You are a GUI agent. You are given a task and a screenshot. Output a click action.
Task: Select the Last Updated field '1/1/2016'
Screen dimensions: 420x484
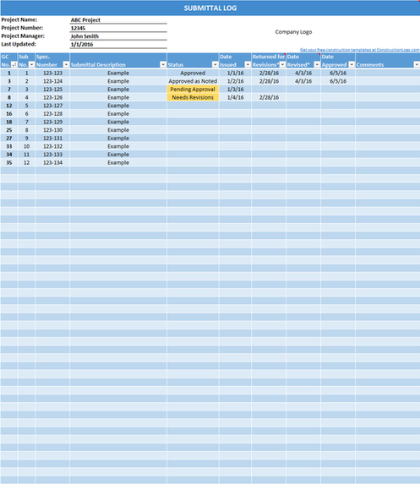[118, 45]
